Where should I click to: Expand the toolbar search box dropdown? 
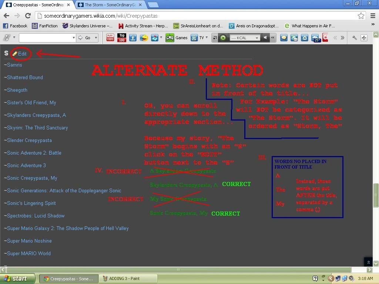(74, 38)
